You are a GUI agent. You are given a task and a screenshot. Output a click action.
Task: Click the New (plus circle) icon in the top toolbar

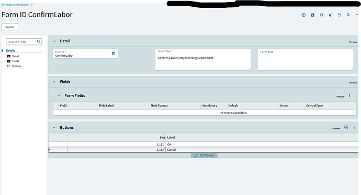[x=303, y=15]
